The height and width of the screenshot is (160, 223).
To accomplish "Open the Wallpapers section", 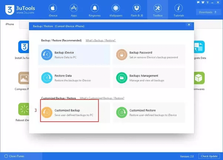I will pos(116,10).
